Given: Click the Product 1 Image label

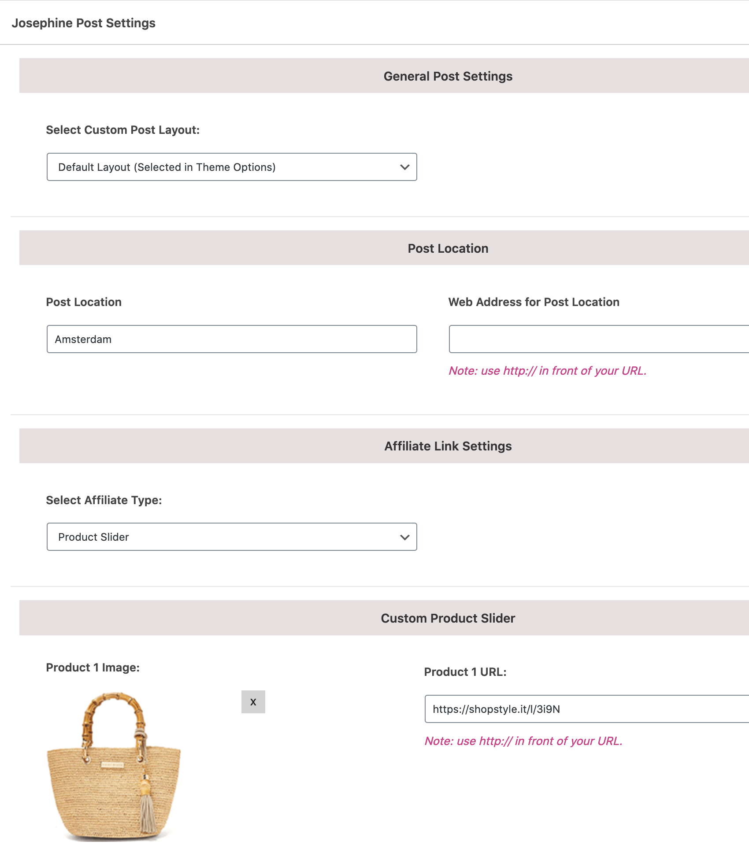Looking at the screenshot, I should pos(93,668).
